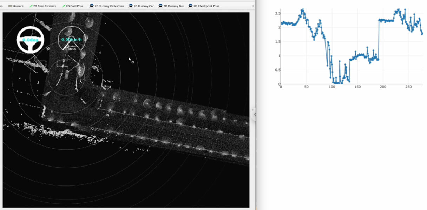Select the 2D Dummy Bus tool

click(171, 6)
